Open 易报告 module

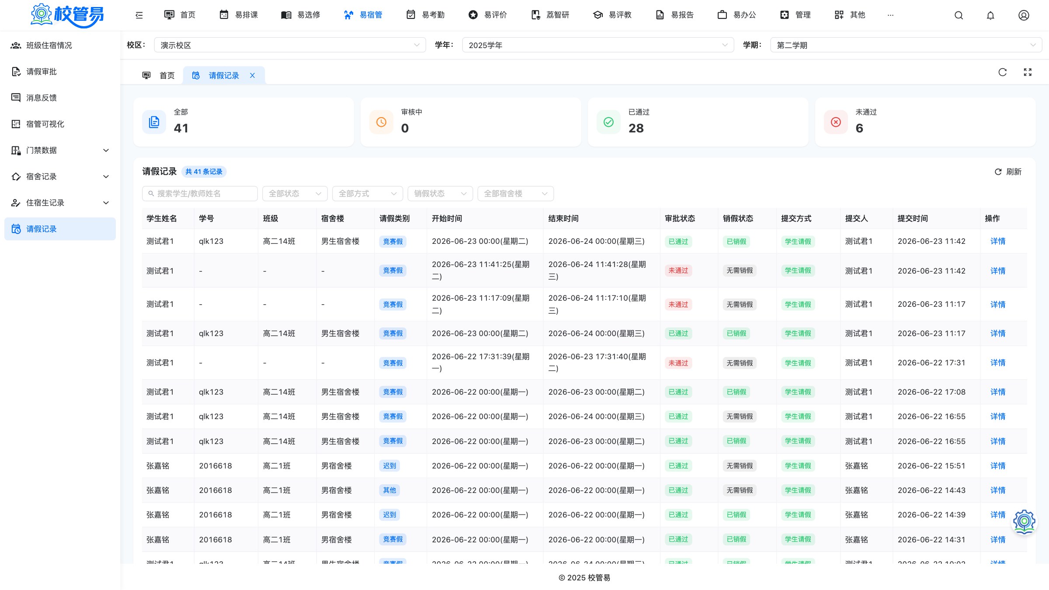674,15
